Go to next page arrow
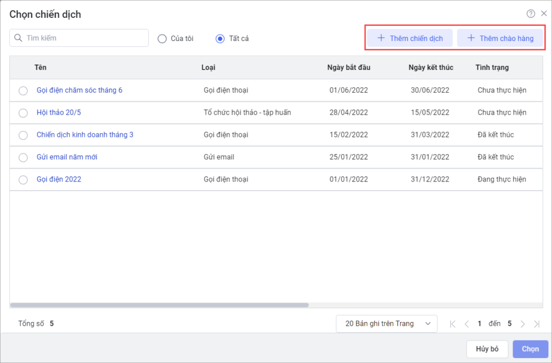This screenshot has width=552, height=363. click(523, 324)
